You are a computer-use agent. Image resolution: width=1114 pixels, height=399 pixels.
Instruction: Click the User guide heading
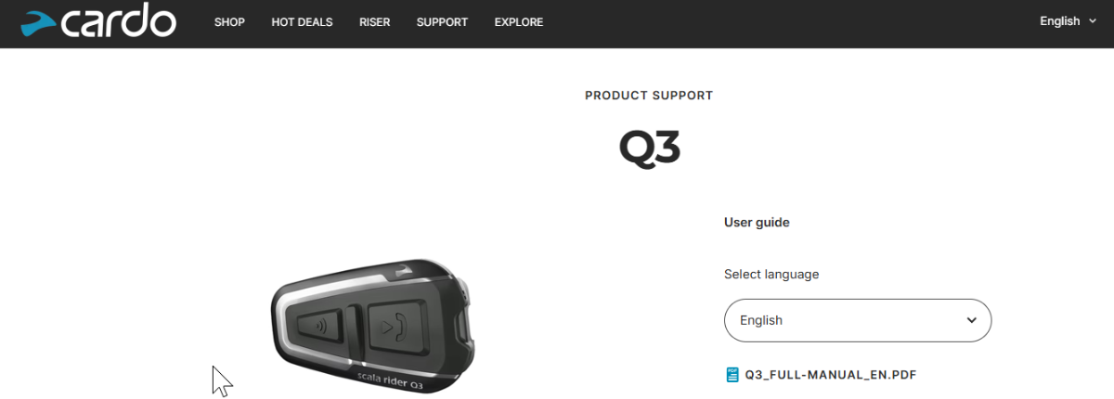[757, 223]
